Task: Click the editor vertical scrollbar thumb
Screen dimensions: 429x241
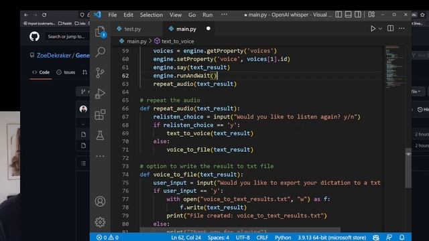Action: (408, 168)
